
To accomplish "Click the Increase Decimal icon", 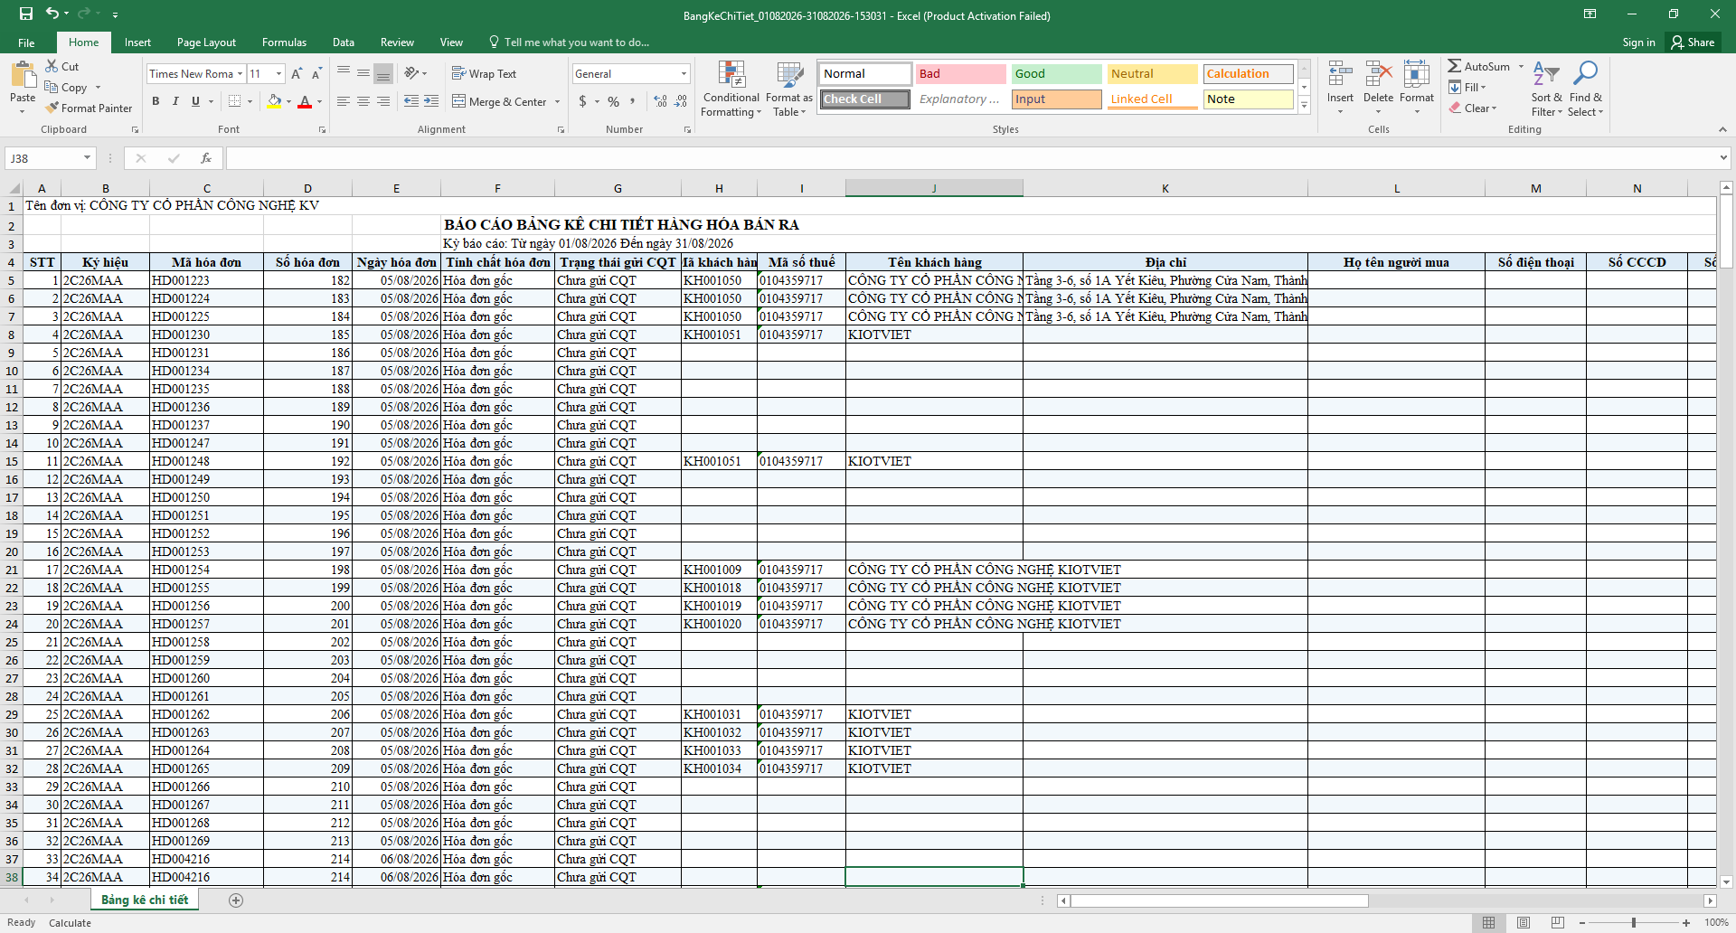I will (661, 101).
